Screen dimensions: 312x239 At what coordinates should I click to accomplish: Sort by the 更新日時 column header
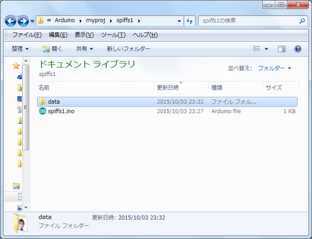181,88
